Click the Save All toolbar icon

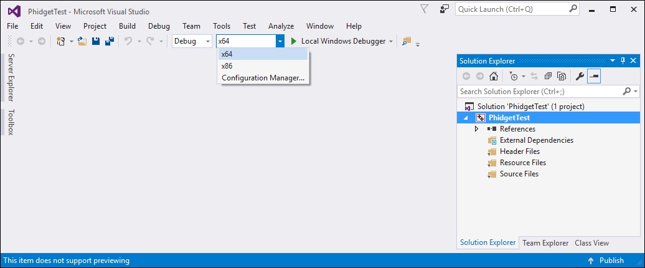(x=110, y=41)
